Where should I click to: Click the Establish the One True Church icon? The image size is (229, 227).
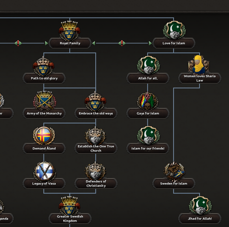[x=95, y=135]
